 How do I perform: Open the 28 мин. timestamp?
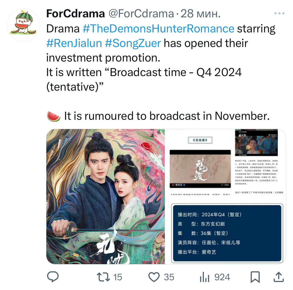[201, 14]
